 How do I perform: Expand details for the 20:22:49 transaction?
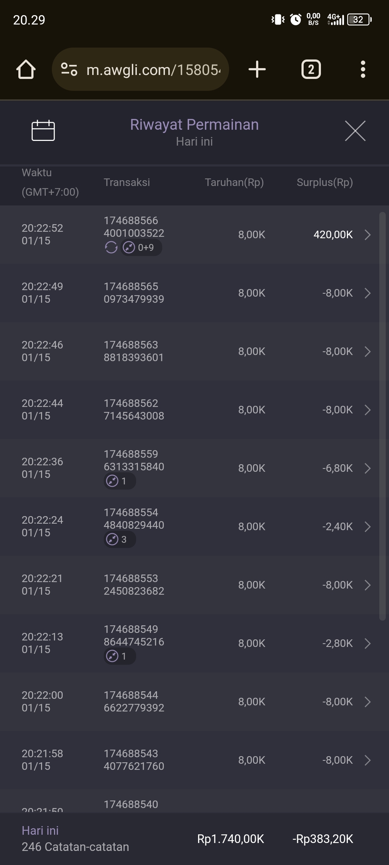(x=367, y=293)
